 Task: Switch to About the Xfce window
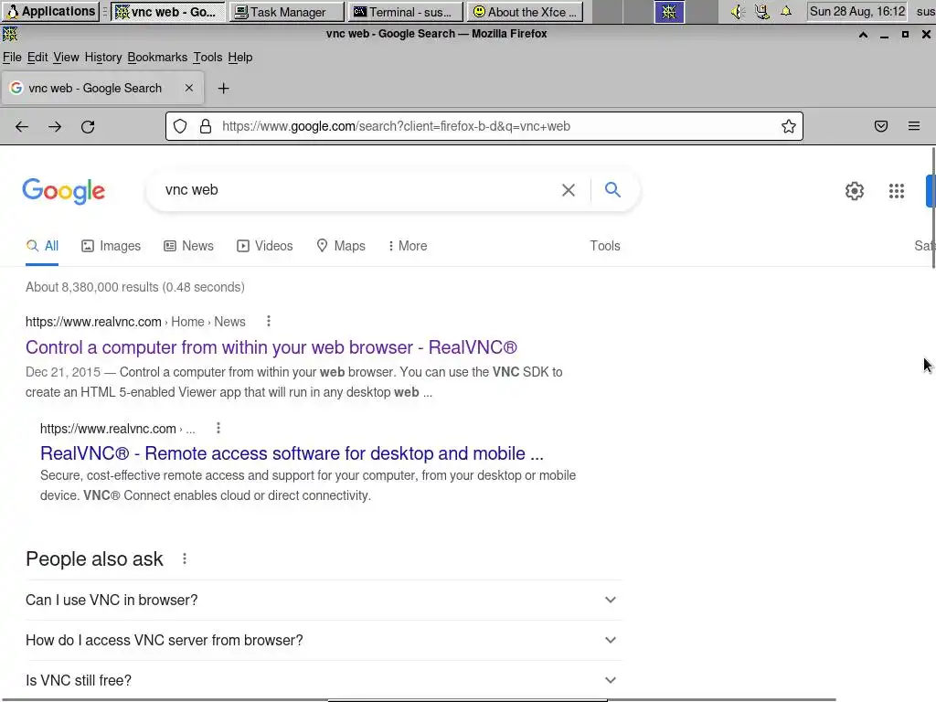tap(524, 12)
